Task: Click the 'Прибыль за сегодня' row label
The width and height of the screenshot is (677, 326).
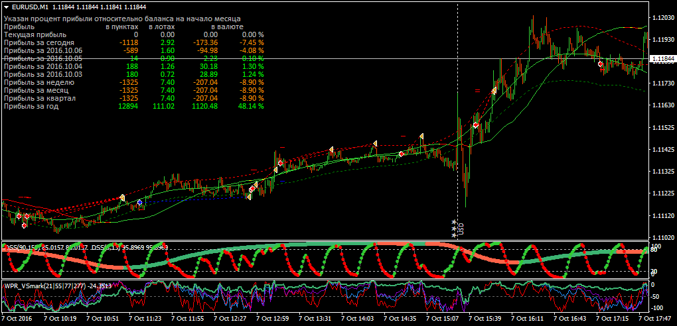Action: 39,42
